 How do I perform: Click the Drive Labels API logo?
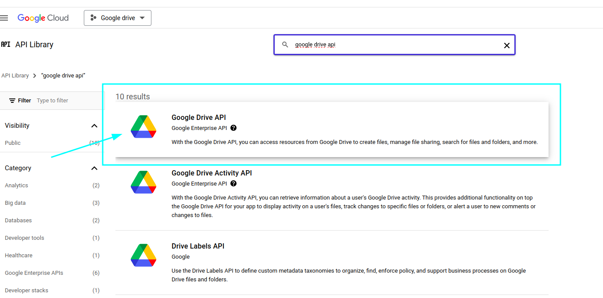click(144, 256)
